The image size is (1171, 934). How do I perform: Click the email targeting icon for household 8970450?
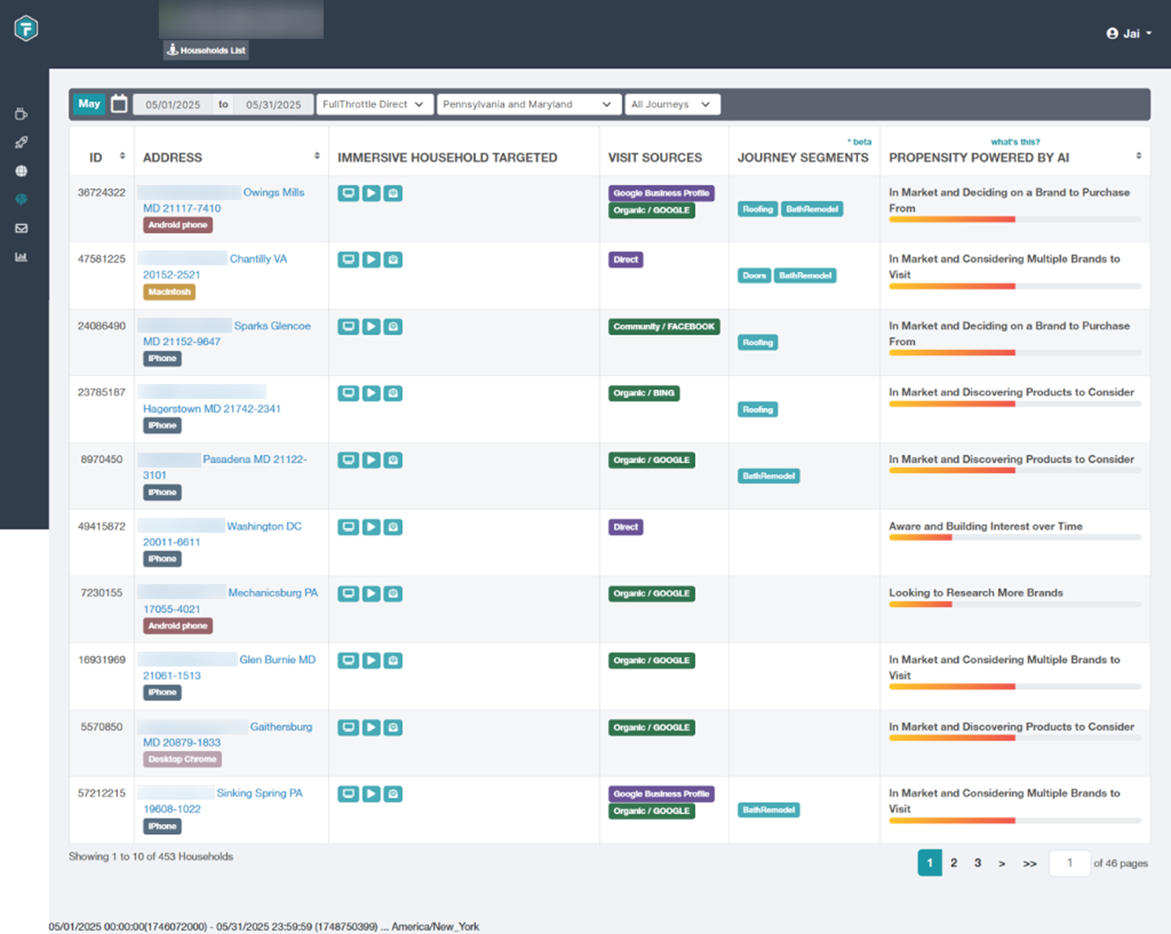[x=393, y=460]
